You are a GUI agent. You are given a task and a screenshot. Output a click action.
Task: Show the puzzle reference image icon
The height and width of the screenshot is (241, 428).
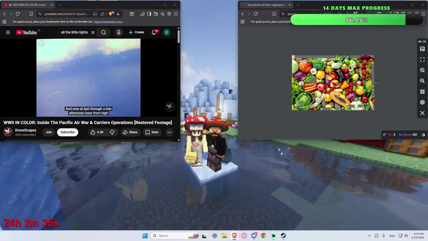[422, 49]
